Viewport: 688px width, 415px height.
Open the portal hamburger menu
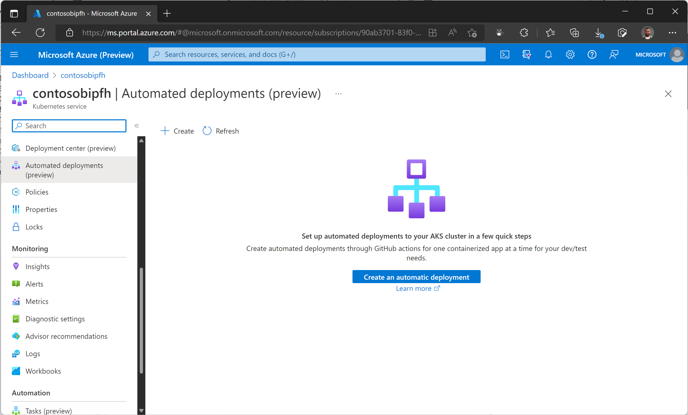tap(14, 55)
